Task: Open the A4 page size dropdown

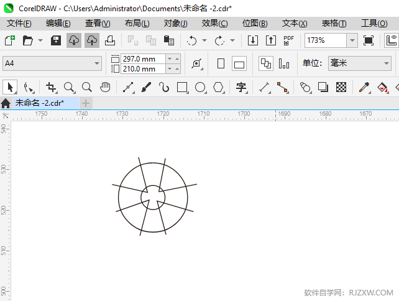Action: tap(97, 63)
